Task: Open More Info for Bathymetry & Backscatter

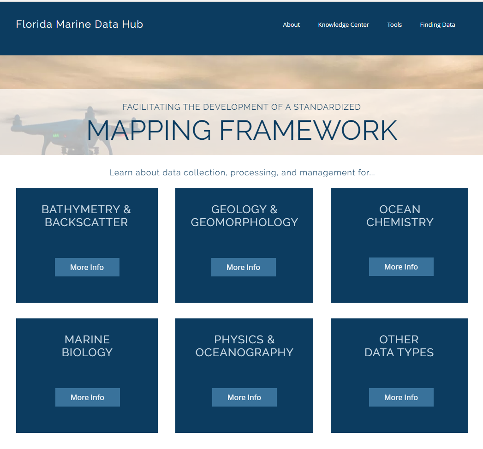Action: click(x=87, y=267)
